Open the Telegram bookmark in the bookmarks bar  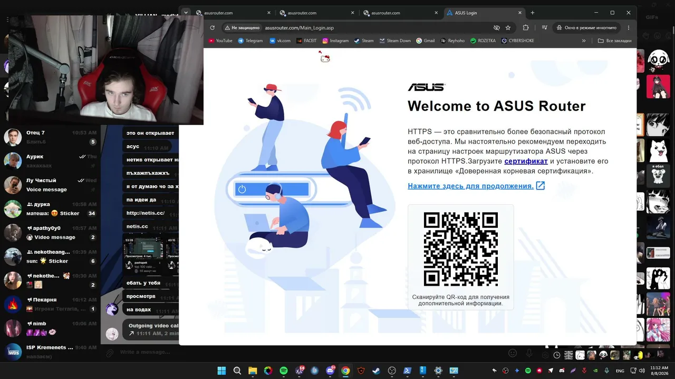point(250,41)
